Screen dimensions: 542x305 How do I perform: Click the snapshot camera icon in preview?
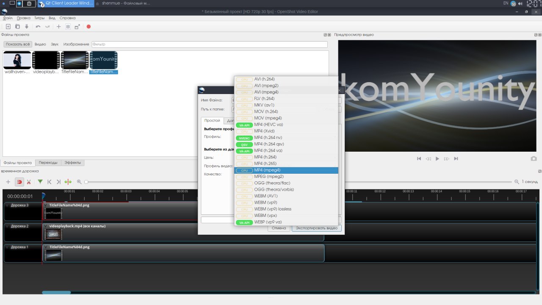click(x=534, y=158)
